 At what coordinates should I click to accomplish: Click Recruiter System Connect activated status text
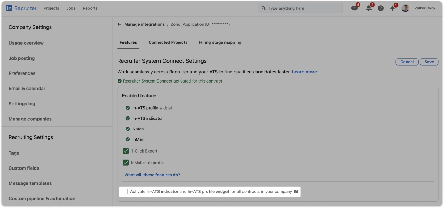[172, 81]
